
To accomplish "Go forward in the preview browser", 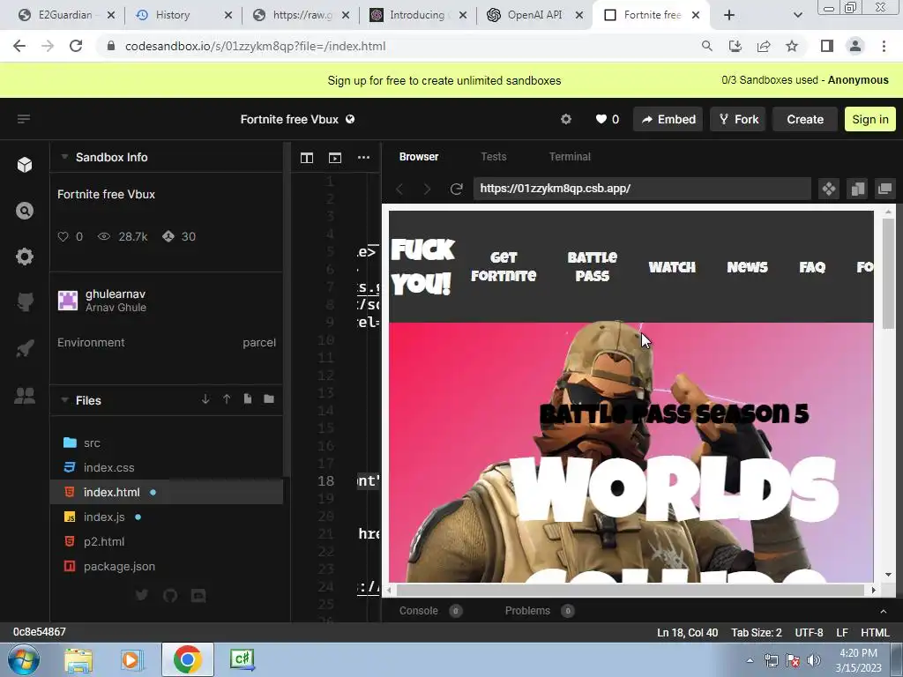I will (427, 189).
